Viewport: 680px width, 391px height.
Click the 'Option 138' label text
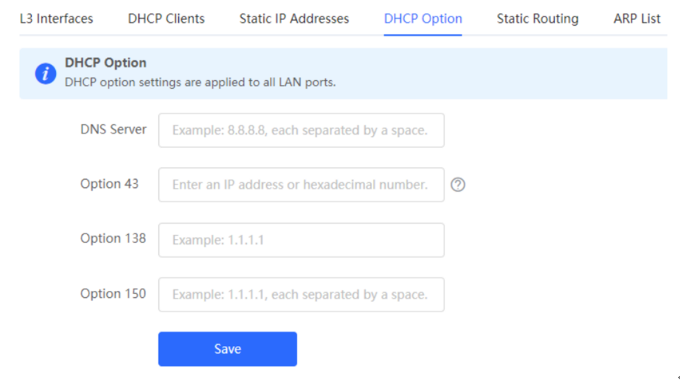click(113, 238)
